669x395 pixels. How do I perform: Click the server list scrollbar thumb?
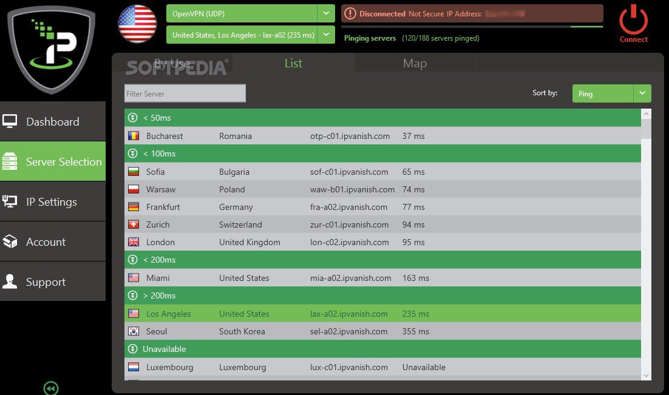(646, 129)
